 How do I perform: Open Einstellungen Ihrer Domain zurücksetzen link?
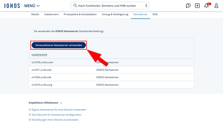(x=55, y=120)
